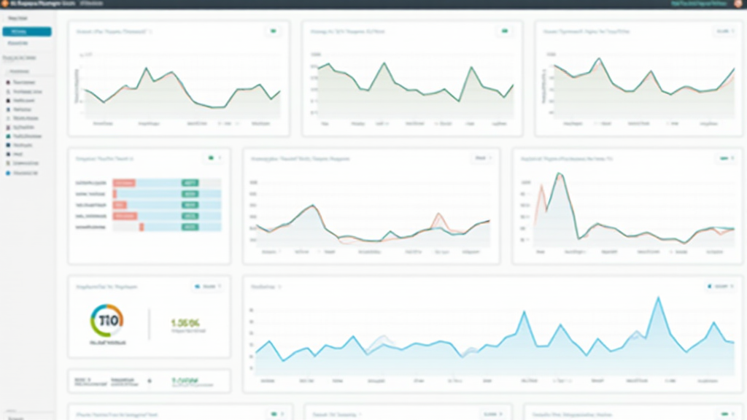Select the highlighted blue sidebar tab

click(27, 32)
